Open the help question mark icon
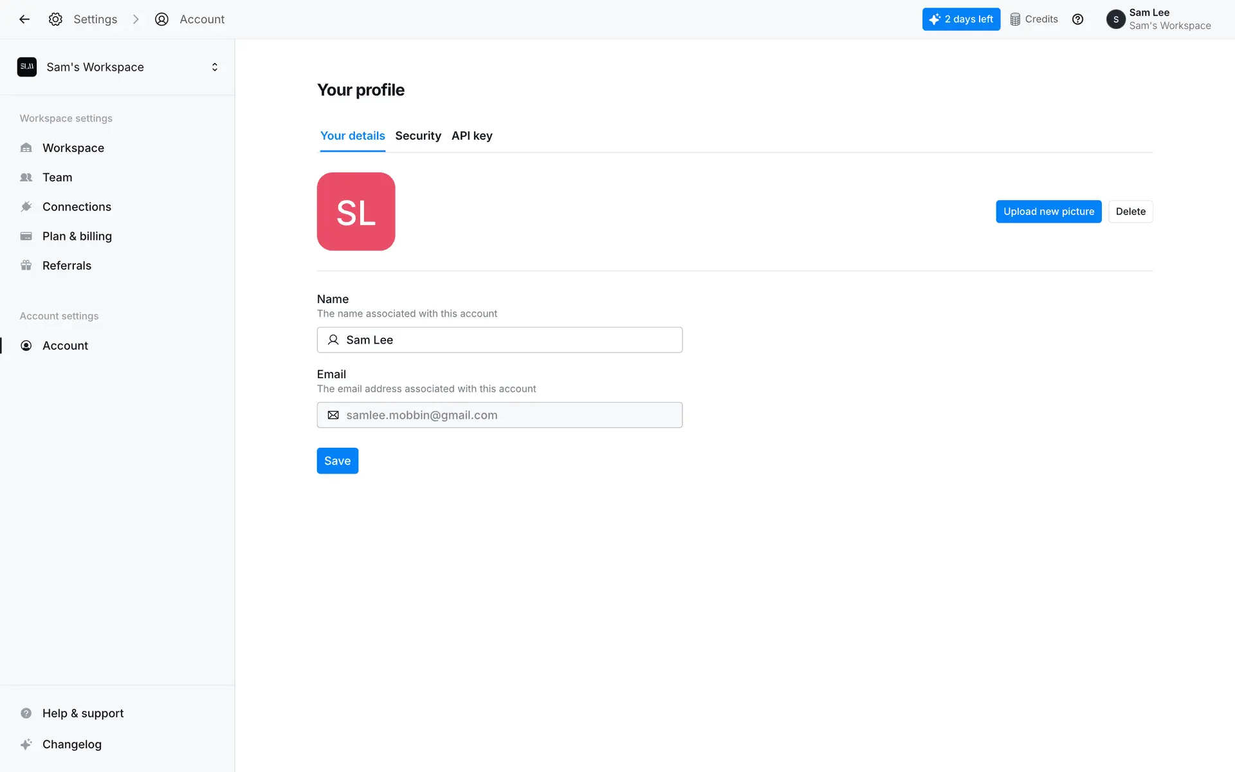The image size is (1235, 772). tap(1077, 19)
